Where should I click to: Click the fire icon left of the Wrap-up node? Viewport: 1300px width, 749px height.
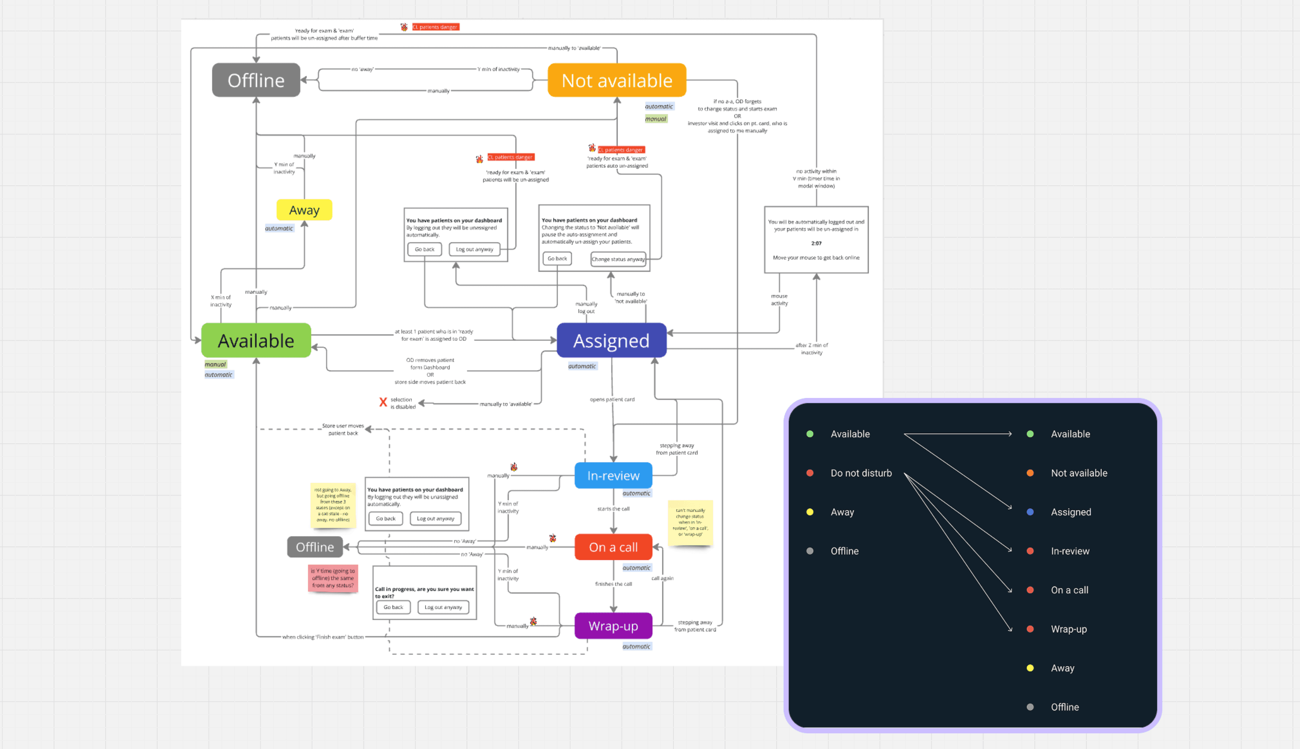point(533,621)
